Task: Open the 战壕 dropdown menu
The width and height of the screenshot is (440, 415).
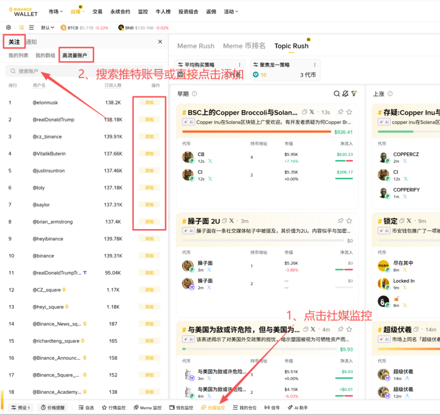Action: [x=77, y=12]
